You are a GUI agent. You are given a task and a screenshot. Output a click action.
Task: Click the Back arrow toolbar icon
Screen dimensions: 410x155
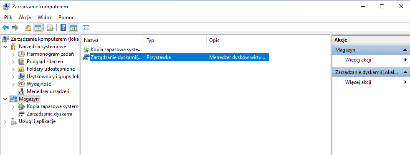click(5, 27)
